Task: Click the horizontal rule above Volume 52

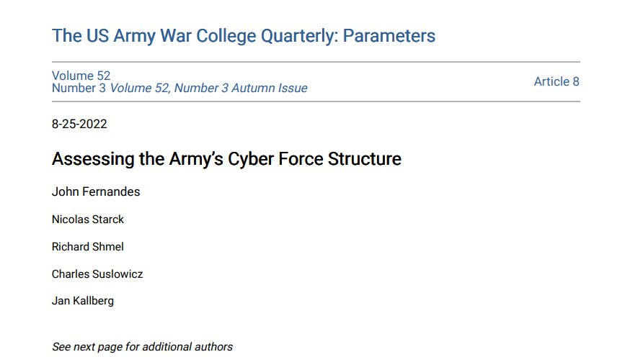Action: 316,62
